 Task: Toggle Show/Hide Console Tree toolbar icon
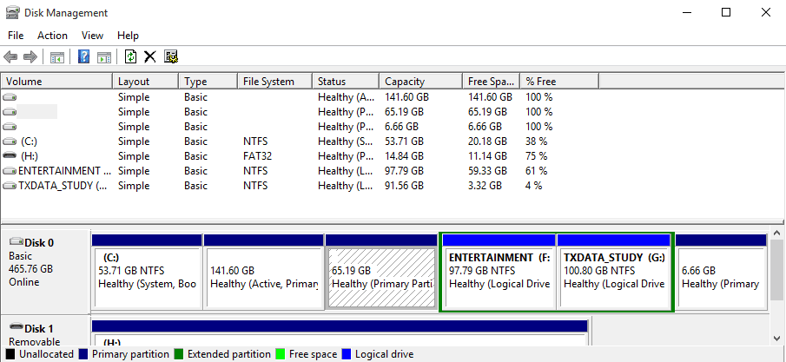57,56
